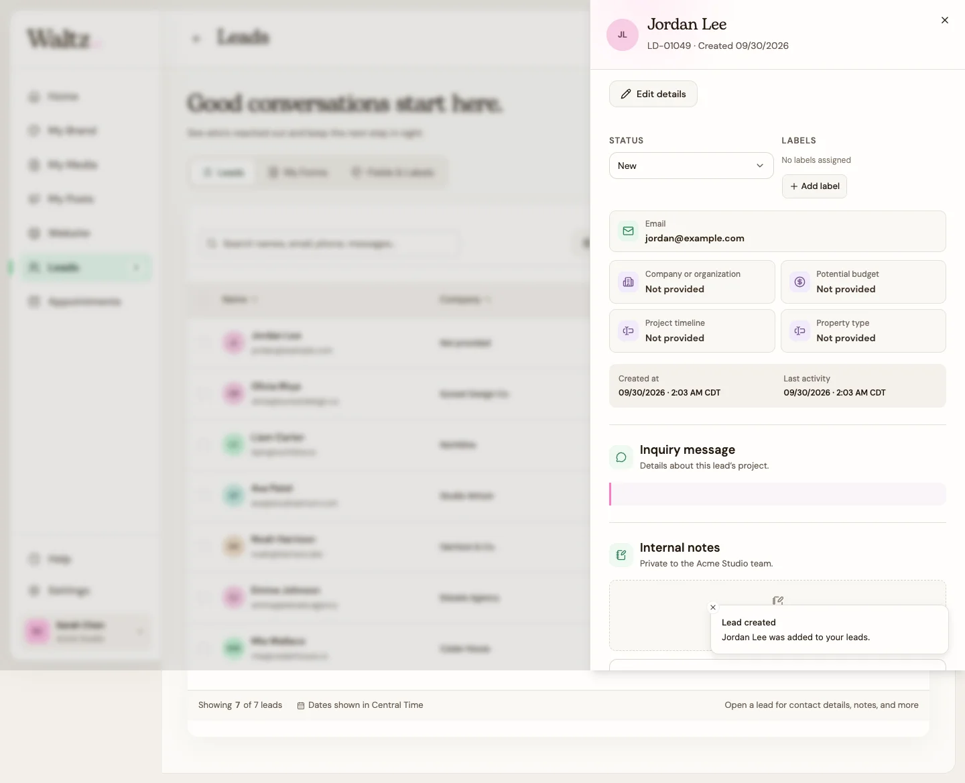Click Noah Harrison's orange avatar
Image resolution: width=965 pixels, height=783 pixels.
pyautogui.click(x=234, y=546)
